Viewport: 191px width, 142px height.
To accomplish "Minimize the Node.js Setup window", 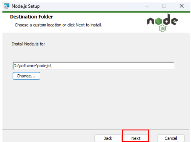I will pyautogui.click(x=147, y=6).
